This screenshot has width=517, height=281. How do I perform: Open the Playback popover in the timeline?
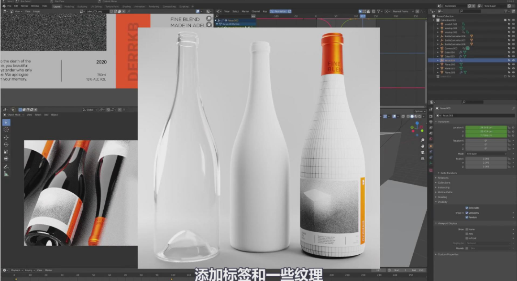pos(16,270)
